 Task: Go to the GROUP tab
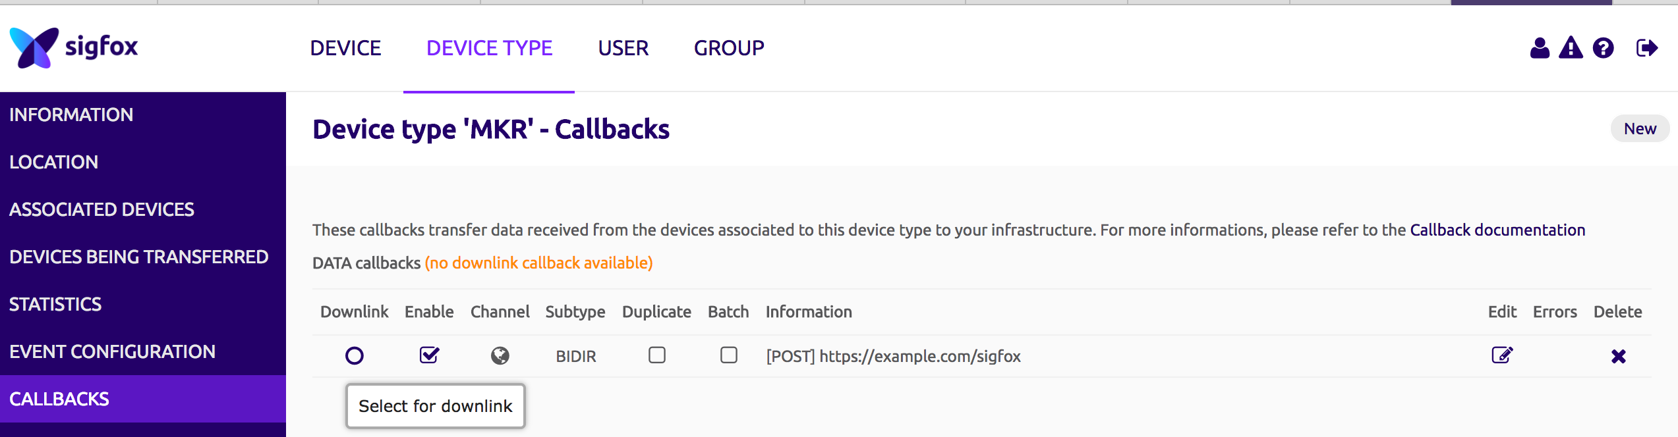point(729,48)
